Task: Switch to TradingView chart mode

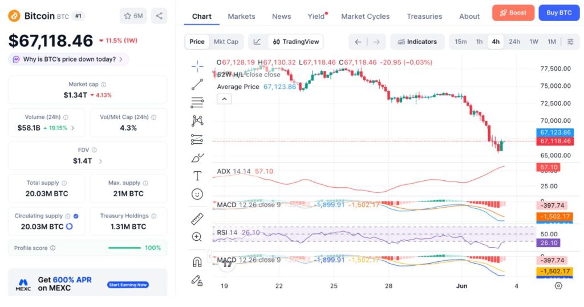Action: pos(296,42)
